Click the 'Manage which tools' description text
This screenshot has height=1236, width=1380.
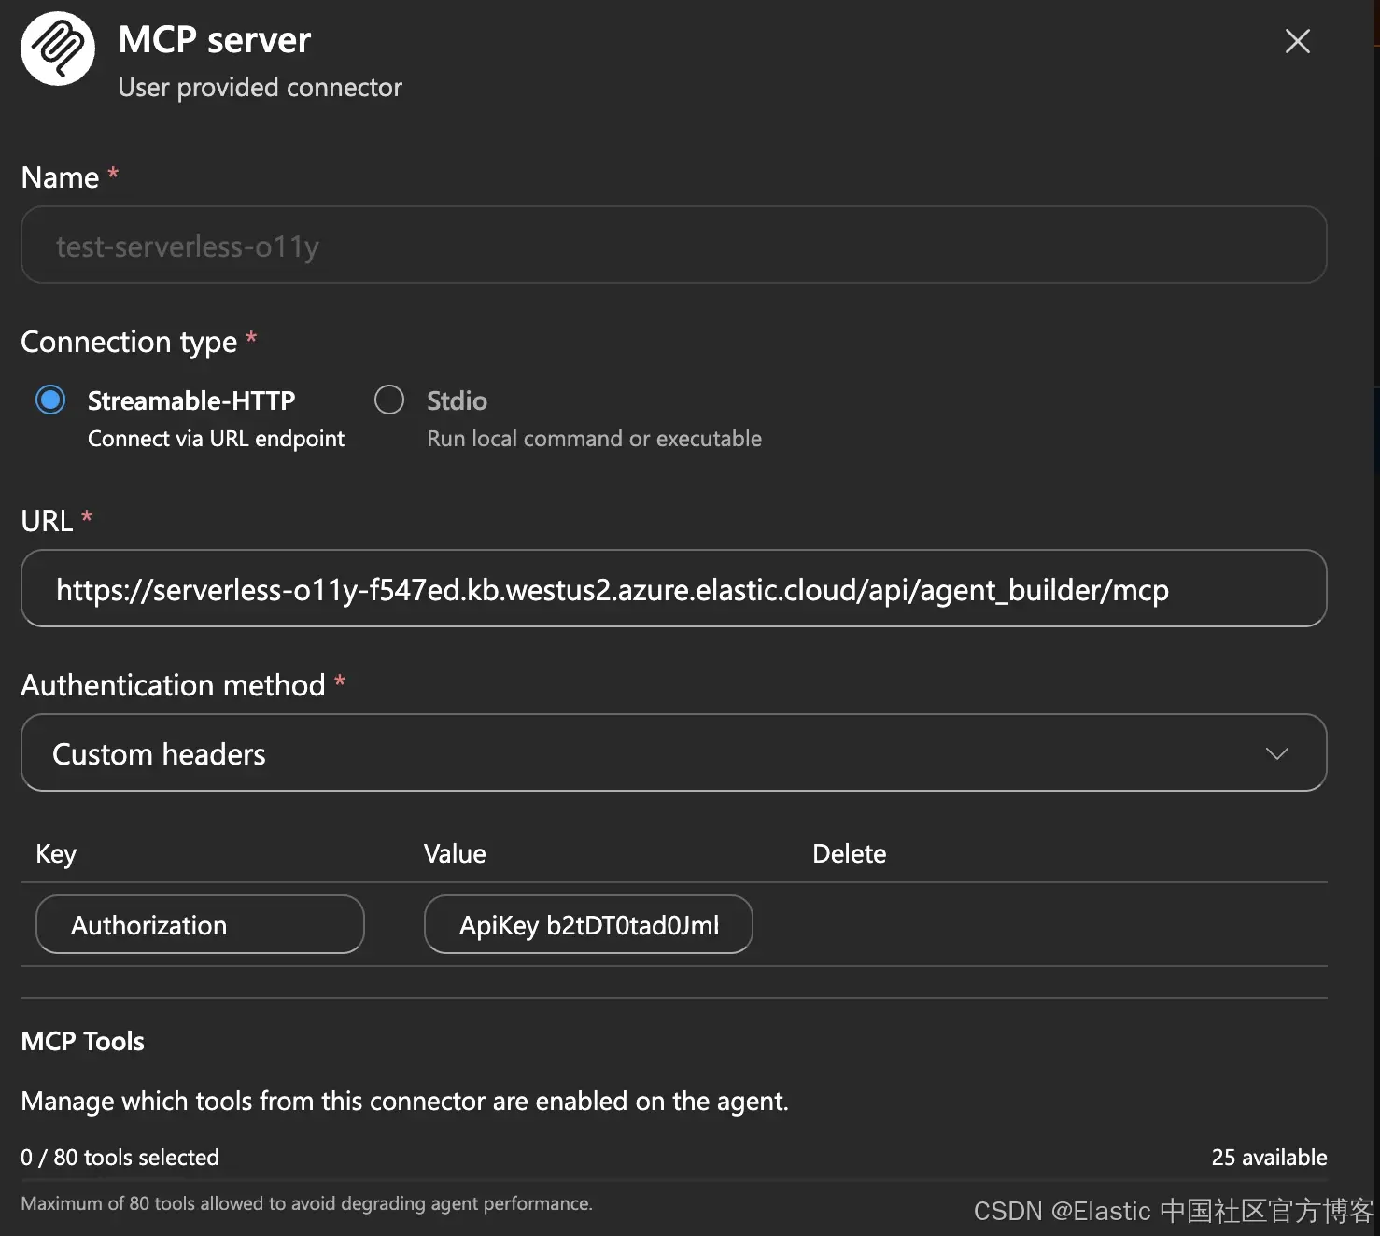(405, 1102)
